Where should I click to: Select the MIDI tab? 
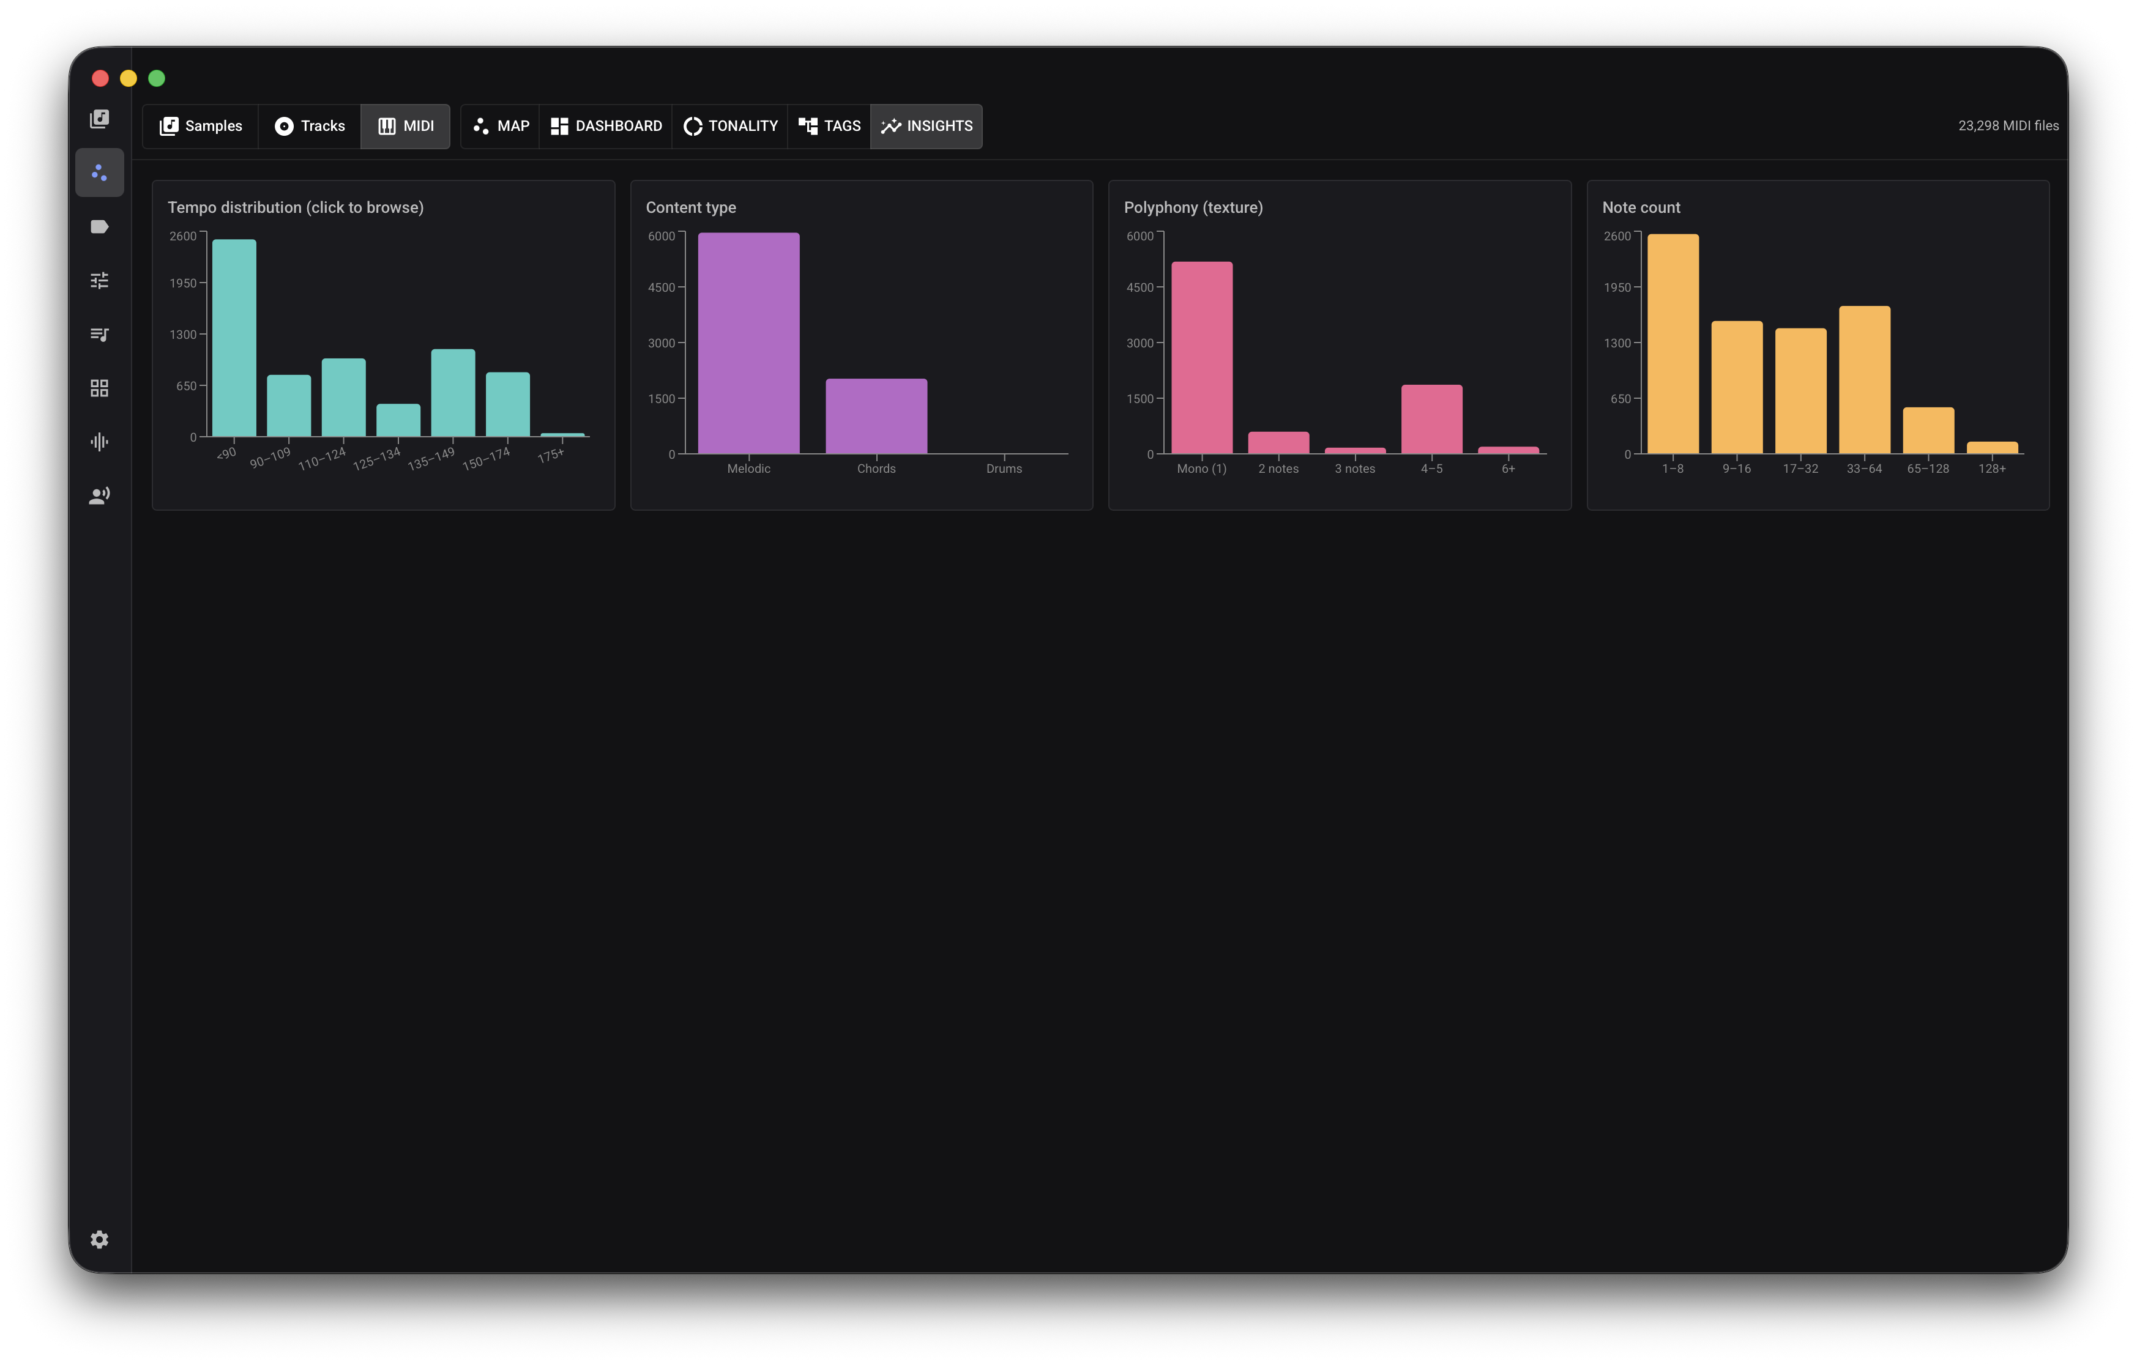(x=406, y=126)
